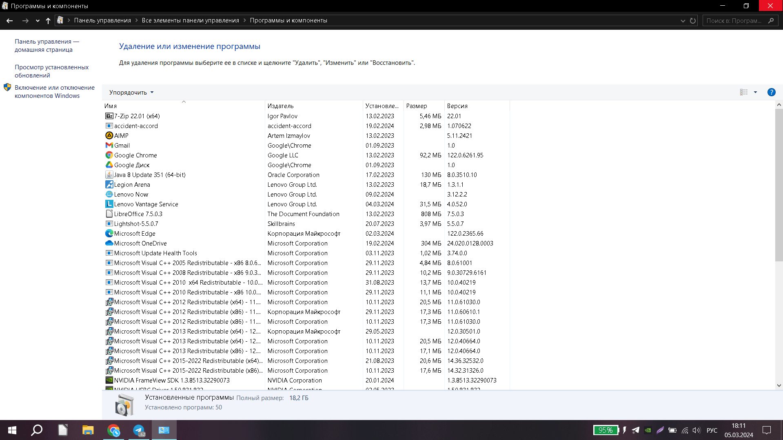Click the battery 95% indicator
This screenshot has width=783, height=440.
(606, 430)
